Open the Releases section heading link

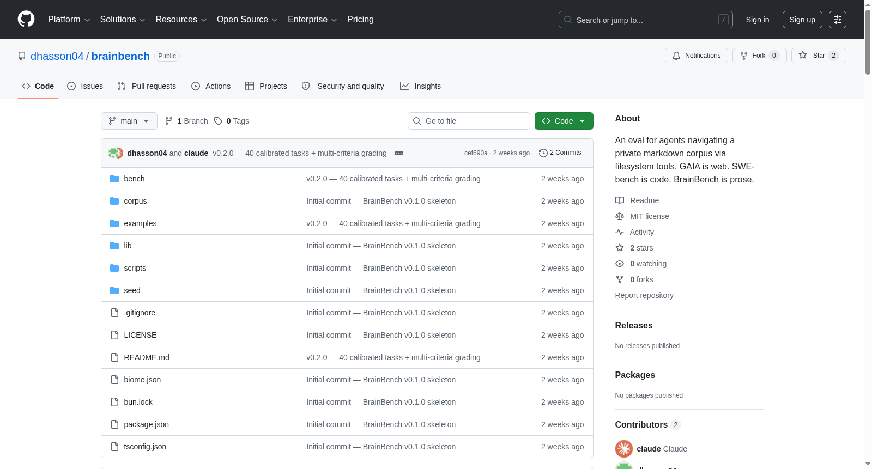(634, 326)
